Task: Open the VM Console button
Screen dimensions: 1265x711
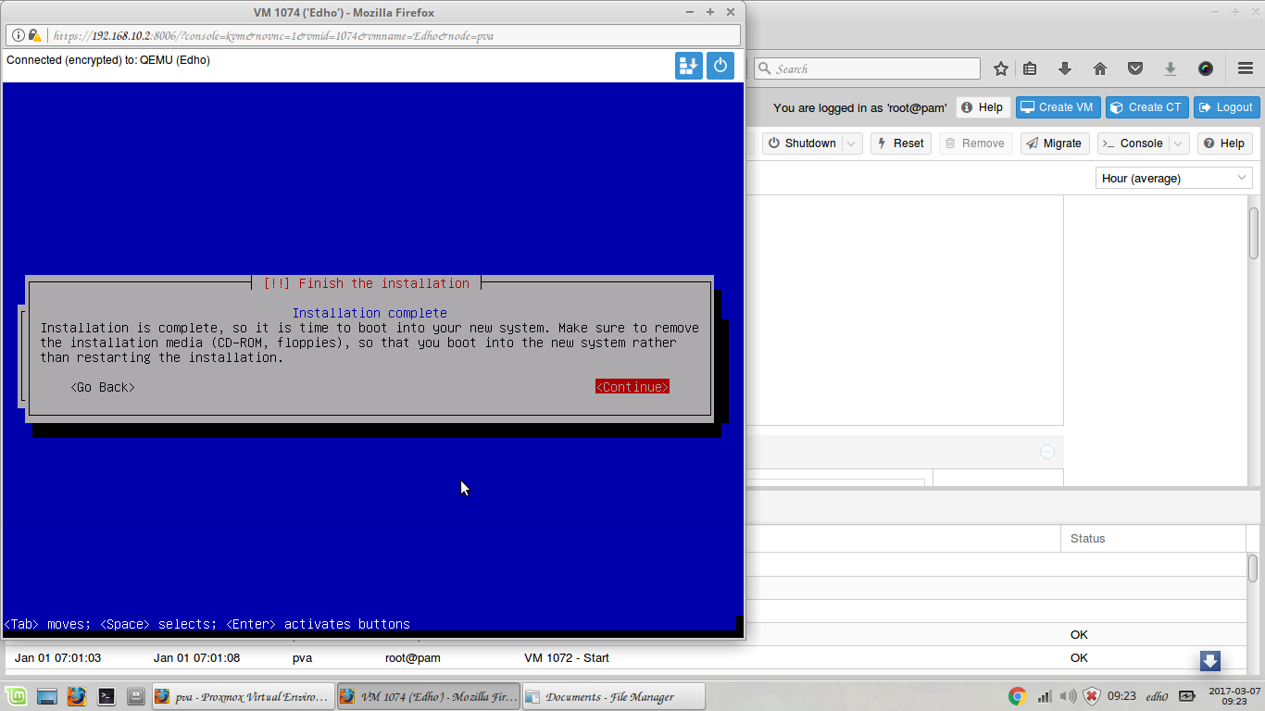Action: [x=1133, y=143]
